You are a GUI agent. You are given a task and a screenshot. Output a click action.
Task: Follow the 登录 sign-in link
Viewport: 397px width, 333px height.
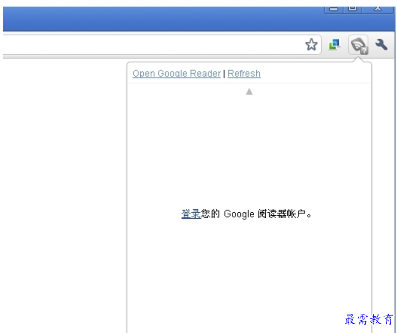pos(191,214)
